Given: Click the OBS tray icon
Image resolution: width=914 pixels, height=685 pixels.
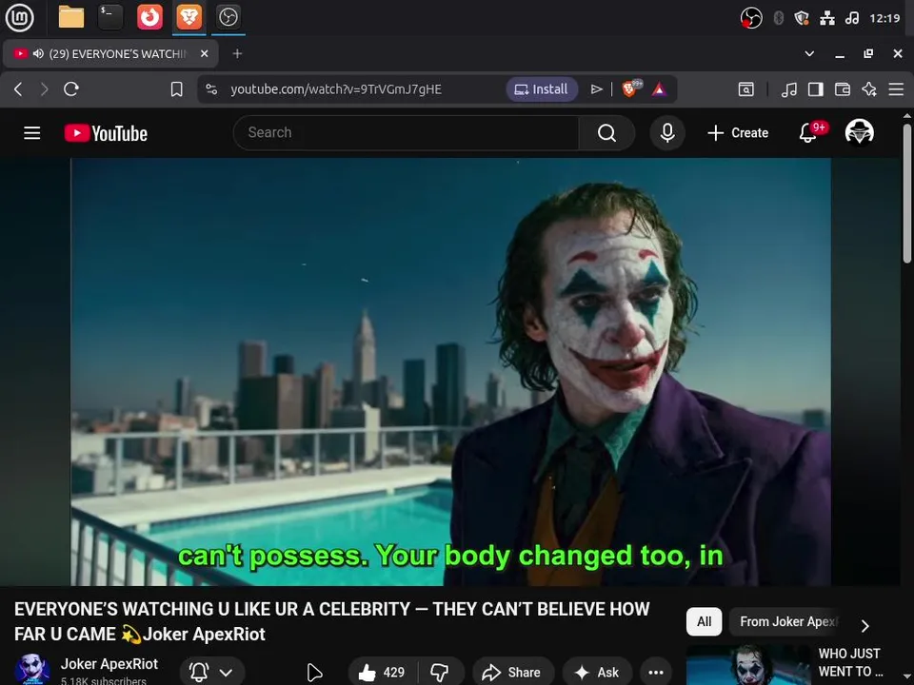Looking at the screenshot, I should point(751,18).
